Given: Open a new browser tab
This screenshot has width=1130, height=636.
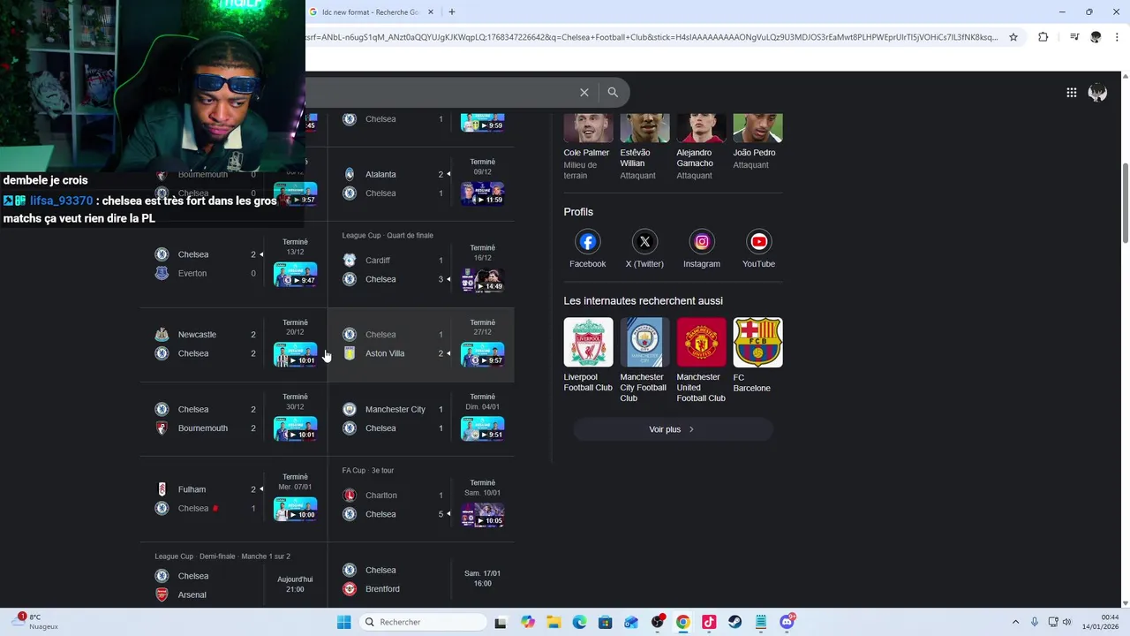Looking at the screenshot, I should pyautogui.click(x=452, y=11).
